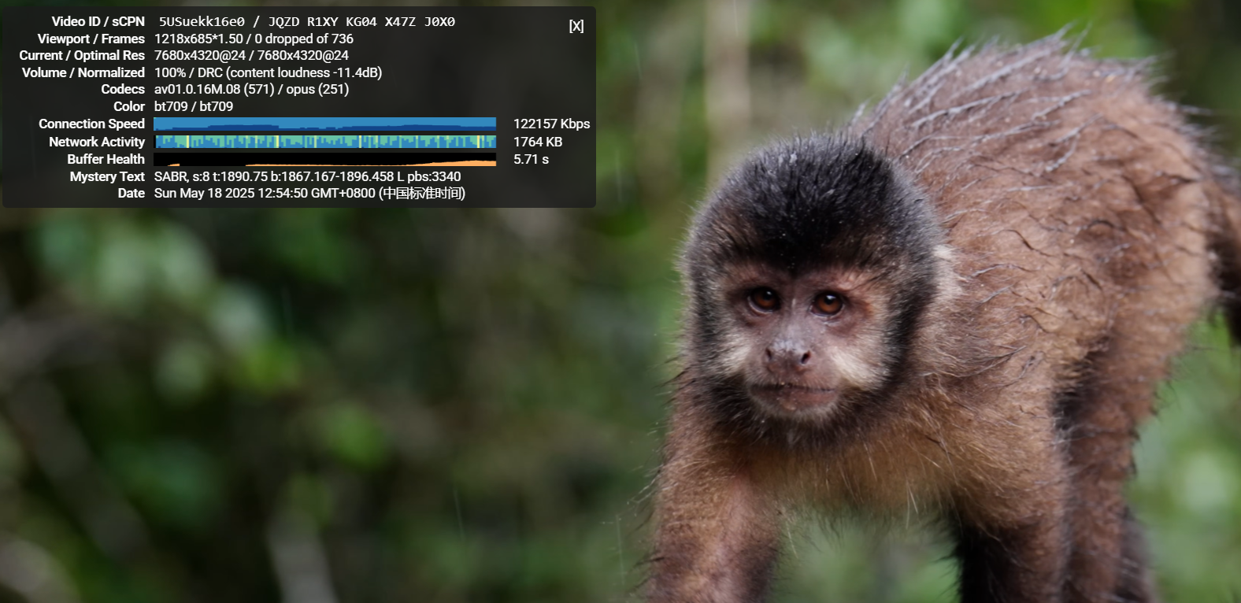Click the 'Volume / Normalized' label
The image size is (1241, 603).
(83, 72)
